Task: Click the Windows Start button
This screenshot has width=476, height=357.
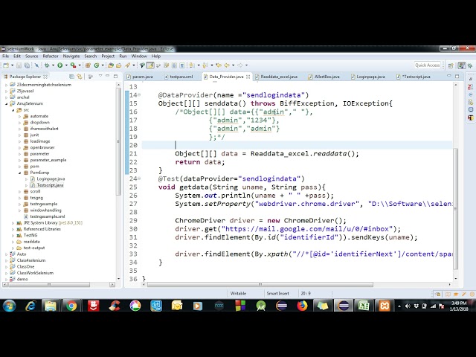Action: point(10,306)
